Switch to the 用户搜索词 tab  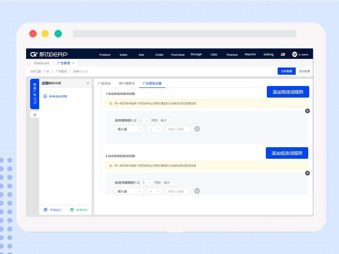126,83
